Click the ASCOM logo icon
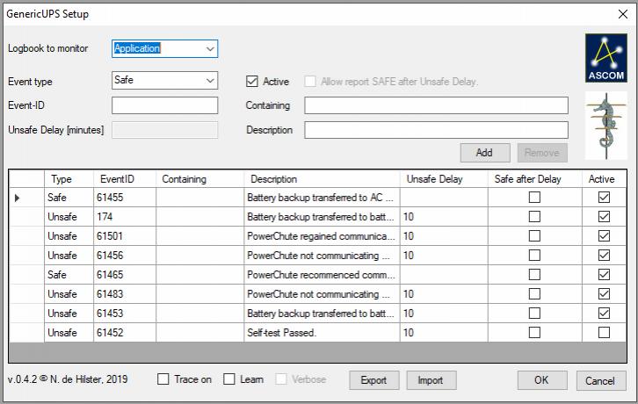The height and width of the screenshot is (404, 638). coord(606,59)
